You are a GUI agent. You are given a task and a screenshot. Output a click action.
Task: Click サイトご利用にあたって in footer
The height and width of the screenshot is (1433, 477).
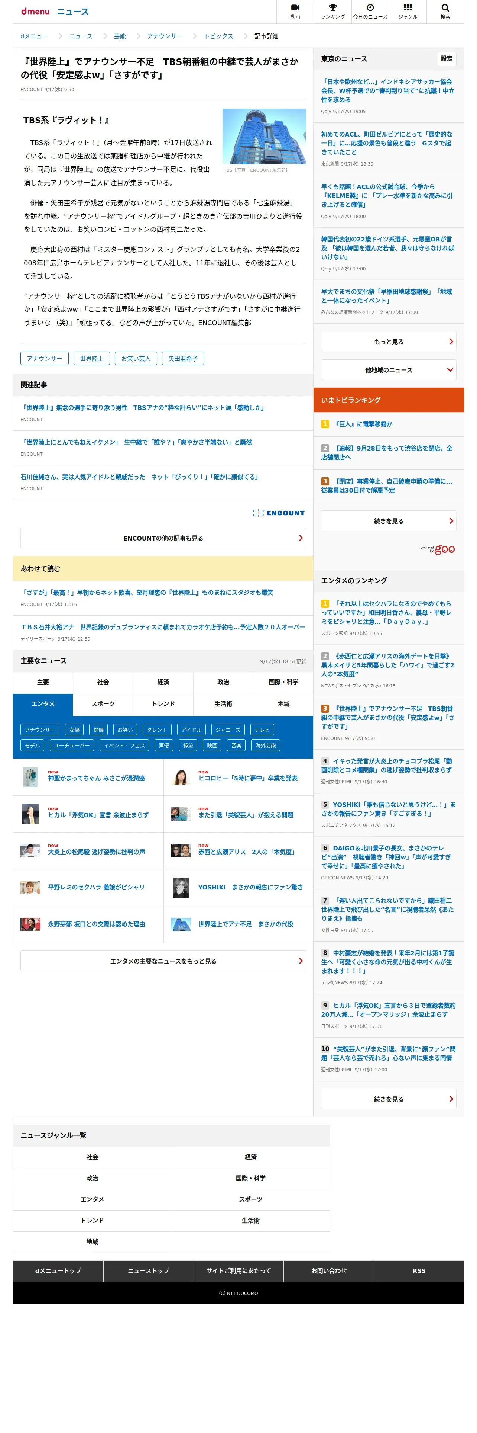tap(239, 1271)
